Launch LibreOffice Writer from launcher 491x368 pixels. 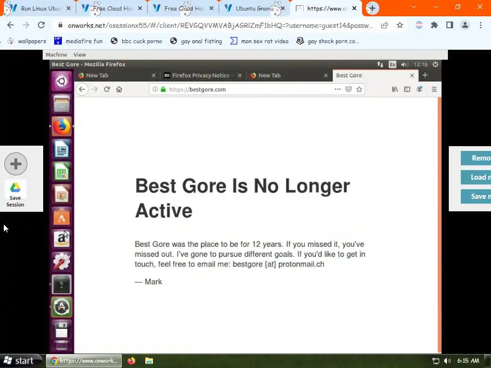(61, 149)
